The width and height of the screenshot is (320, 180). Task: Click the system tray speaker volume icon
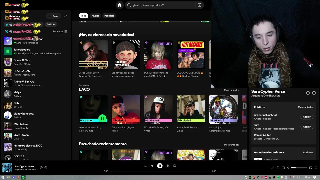point(294,177)
